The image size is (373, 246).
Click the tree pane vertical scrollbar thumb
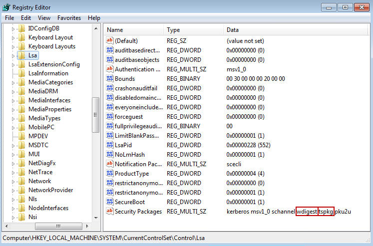[95, 115]
